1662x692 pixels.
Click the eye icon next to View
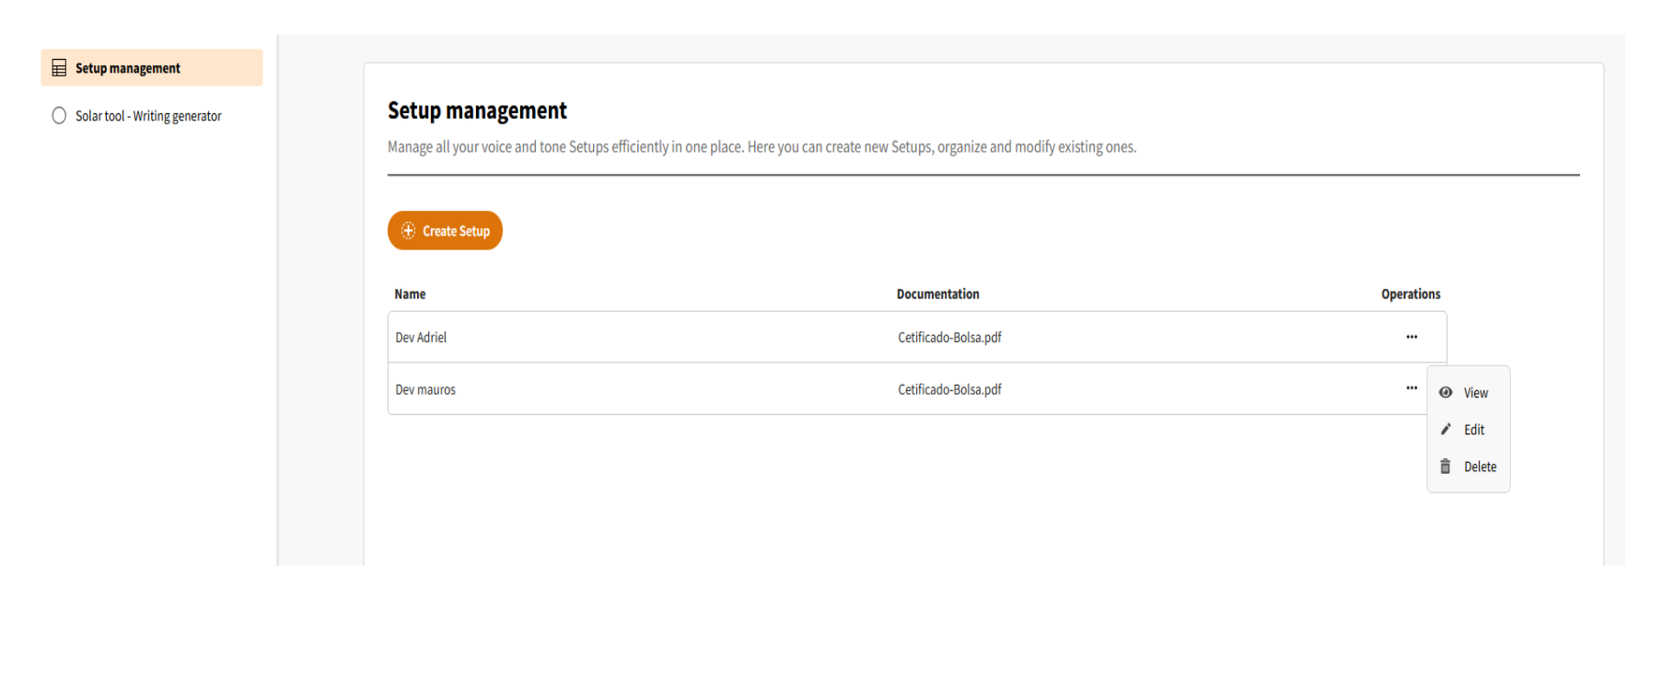point(1446,393)
